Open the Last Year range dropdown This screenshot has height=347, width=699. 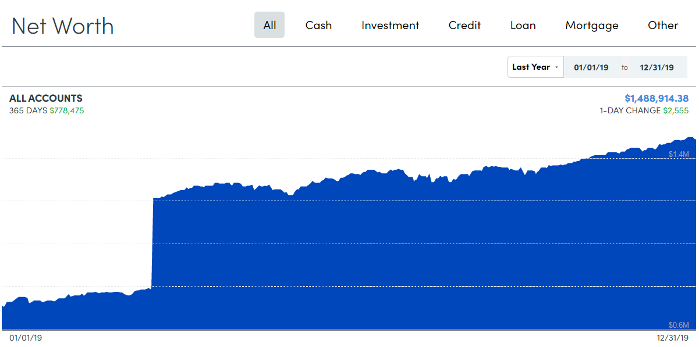tap(535, 67)
